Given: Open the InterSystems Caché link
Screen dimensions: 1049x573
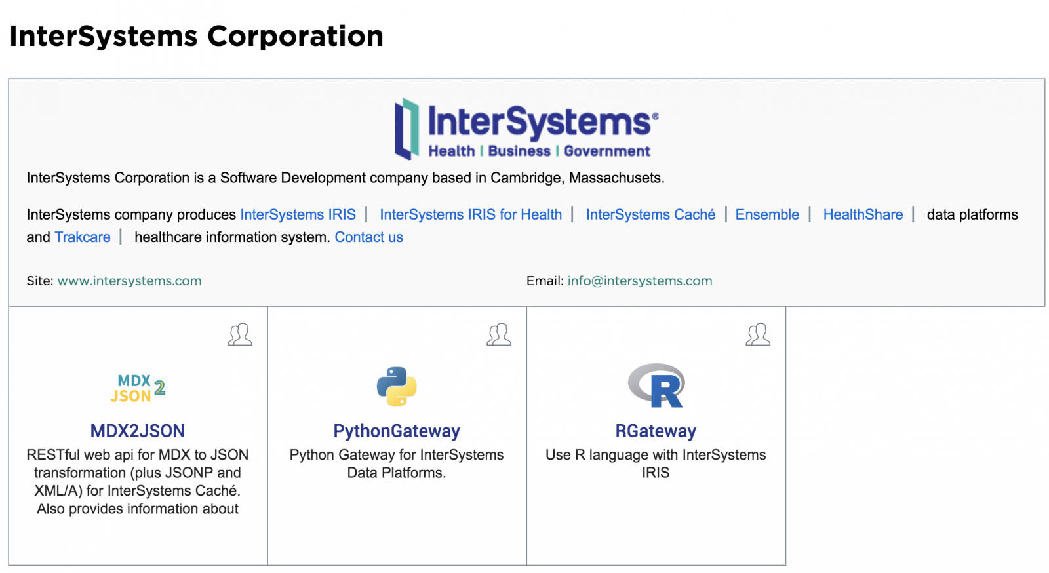Looking at the screenshot, I should point(650,215).
